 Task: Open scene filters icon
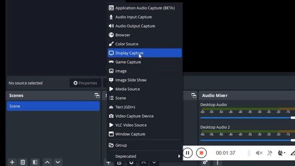35,162
